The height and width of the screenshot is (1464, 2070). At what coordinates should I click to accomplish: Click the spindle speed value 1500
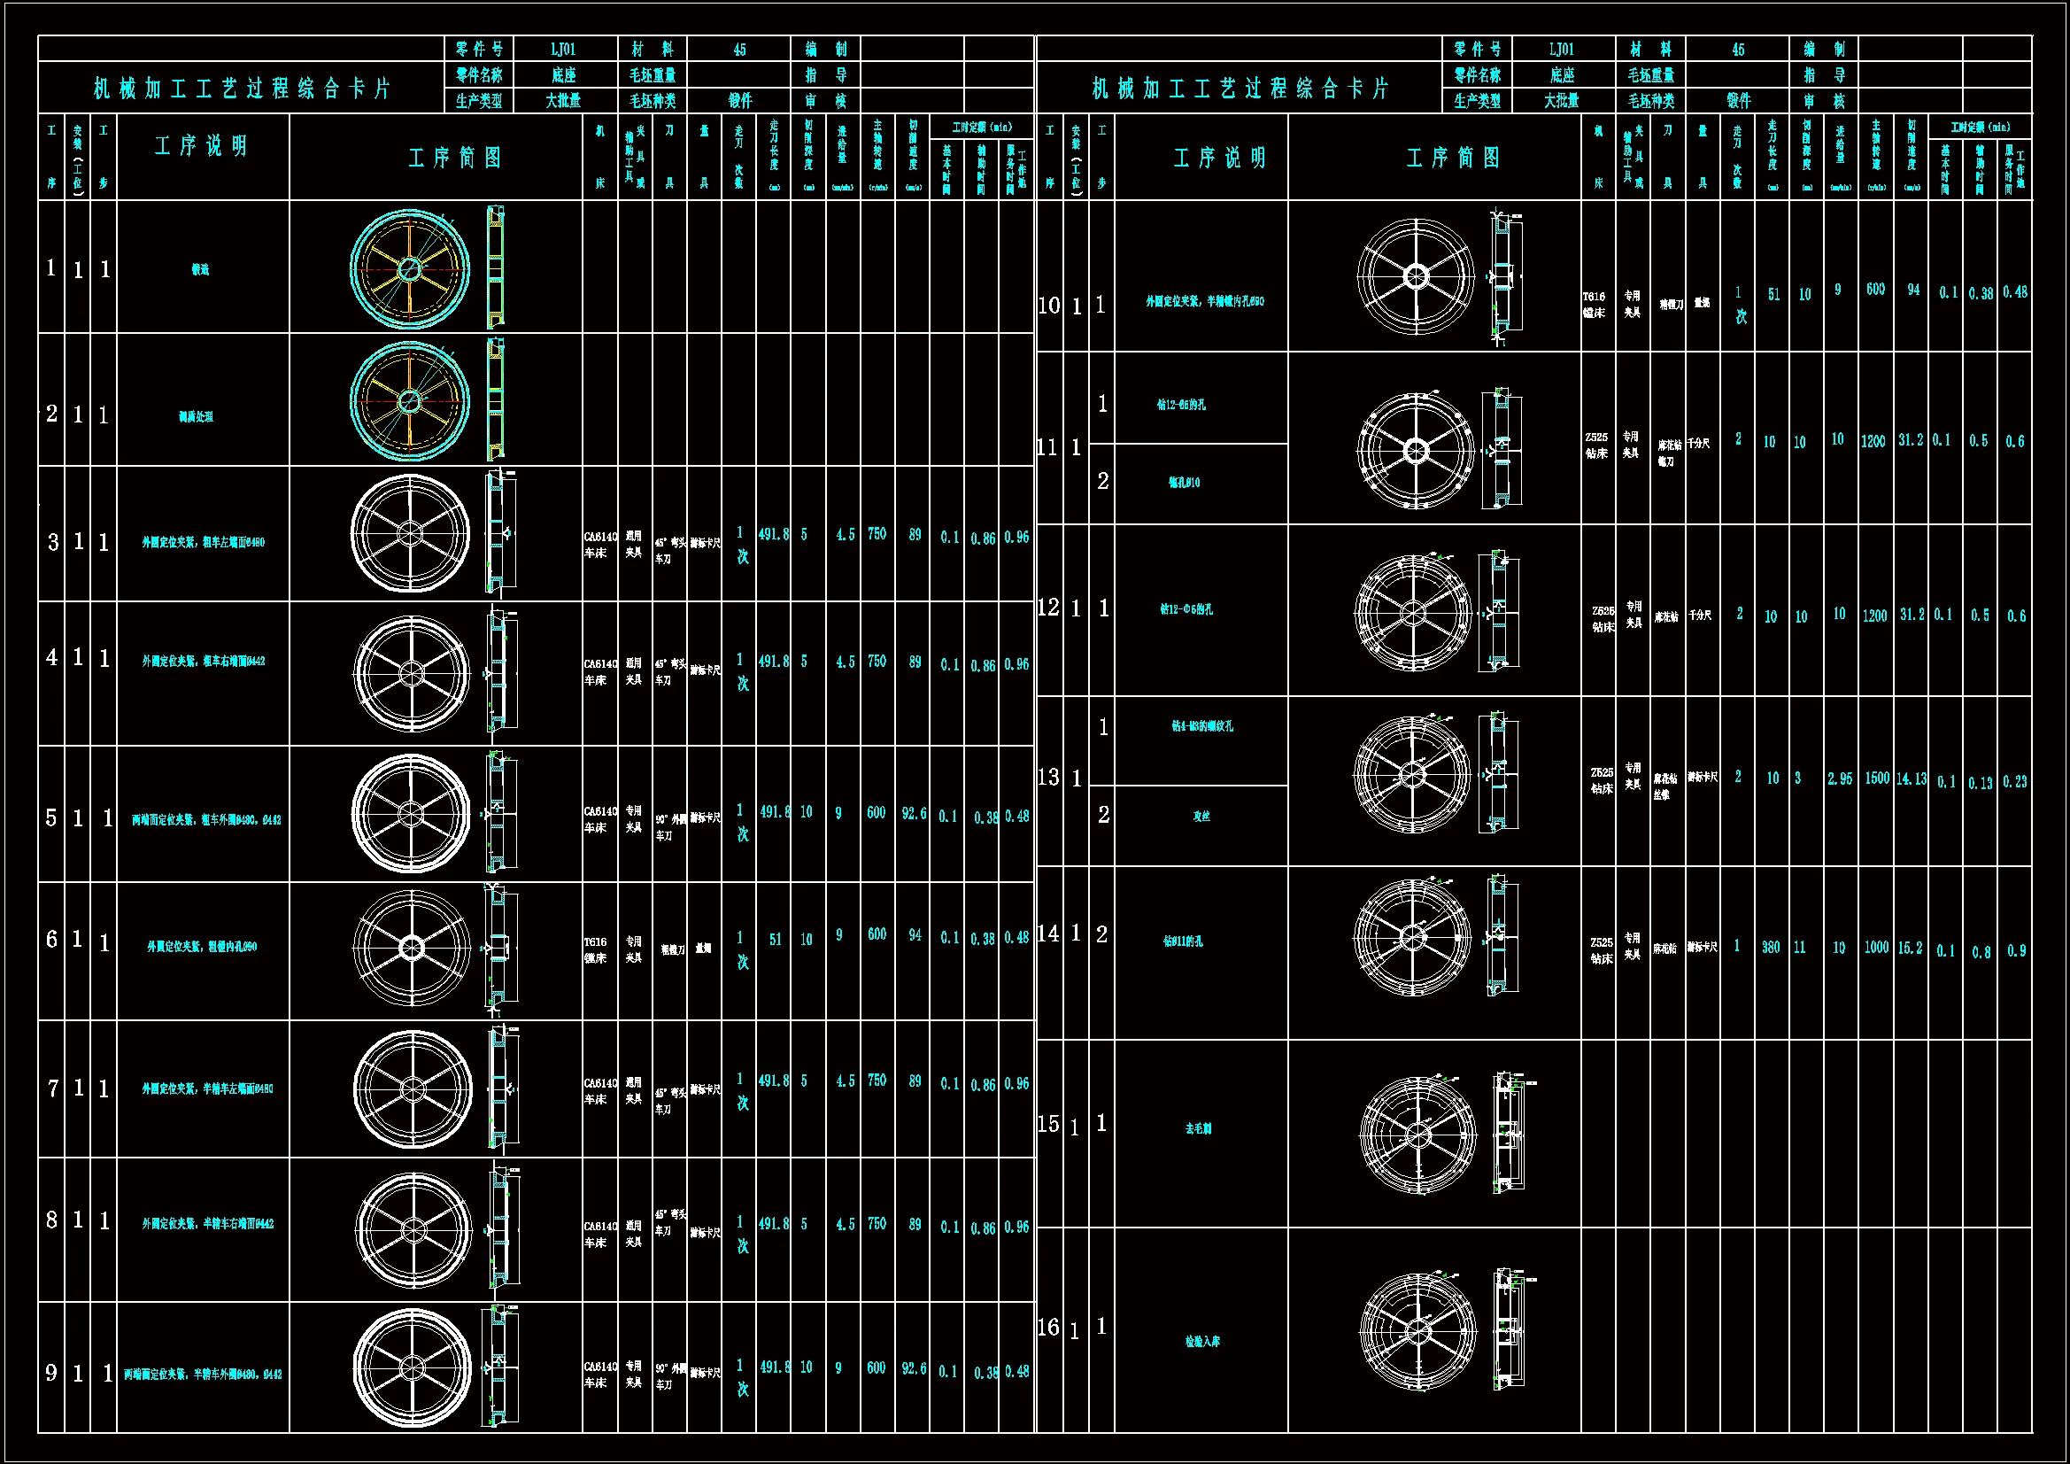point(1876,778)
